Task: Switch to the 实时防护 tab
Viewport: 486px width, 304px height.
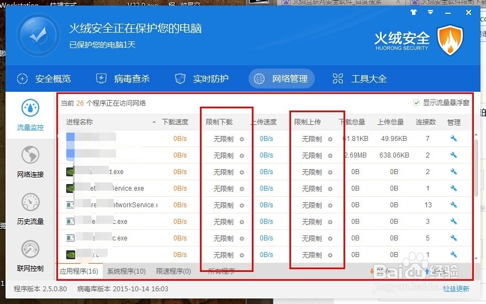Action: (202, 79)
